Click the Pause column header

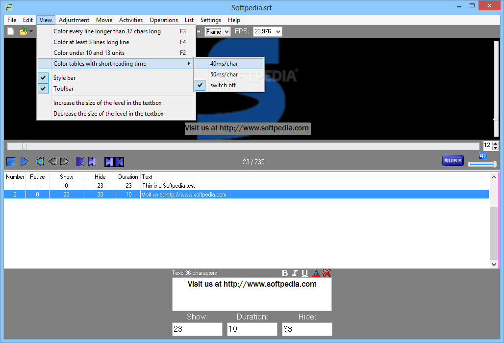(37, 177)
